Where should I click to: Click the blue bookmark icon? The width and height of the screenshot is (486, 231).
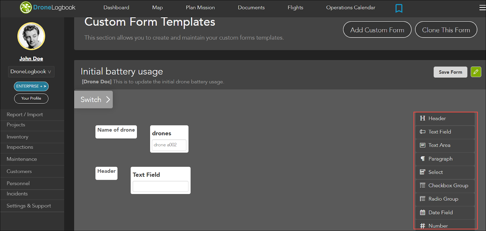tap(399, 8)
